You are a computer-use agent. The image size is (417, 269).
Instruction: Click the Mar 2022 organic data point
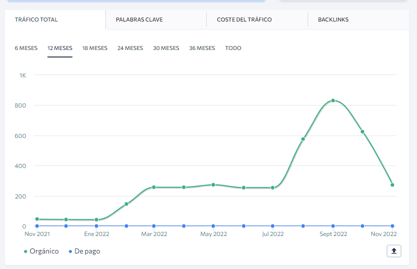coord(154,187)
